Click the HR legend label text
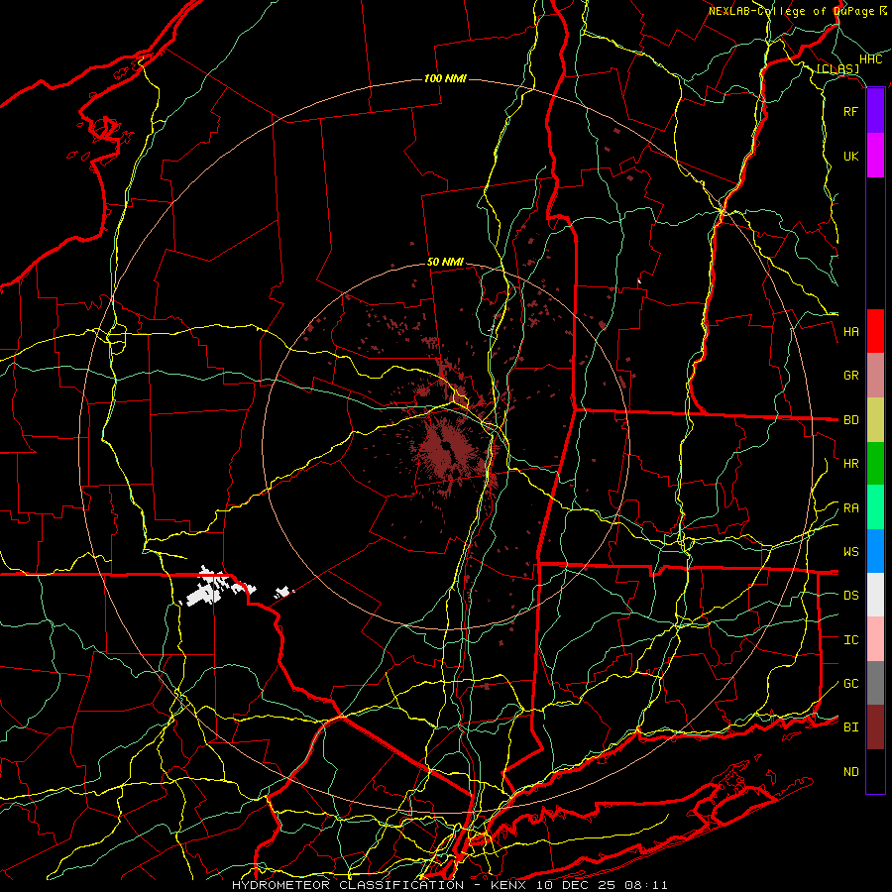This screenshot has width=892, height=892. pos(851,464)
